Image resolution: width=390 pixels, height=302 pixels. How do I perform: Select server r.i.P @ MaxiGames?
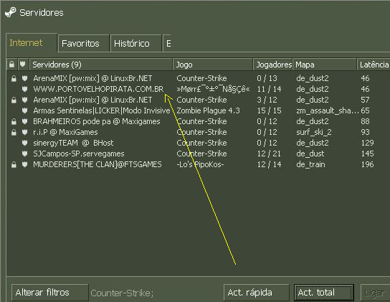pyautogui.click(x=65, y=132)
